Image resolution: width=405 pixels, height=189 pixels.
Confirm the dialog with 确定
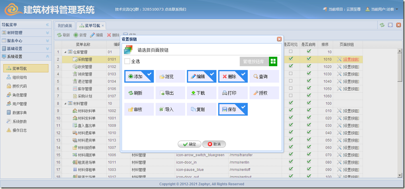(x=189, y=144)
